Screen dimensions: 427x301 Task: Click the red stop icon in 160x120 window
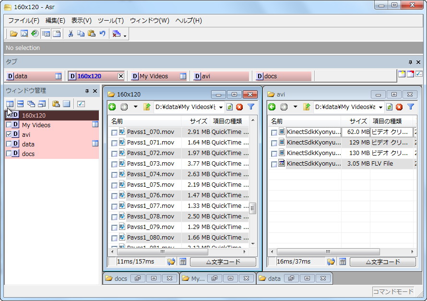click(239, 107)
